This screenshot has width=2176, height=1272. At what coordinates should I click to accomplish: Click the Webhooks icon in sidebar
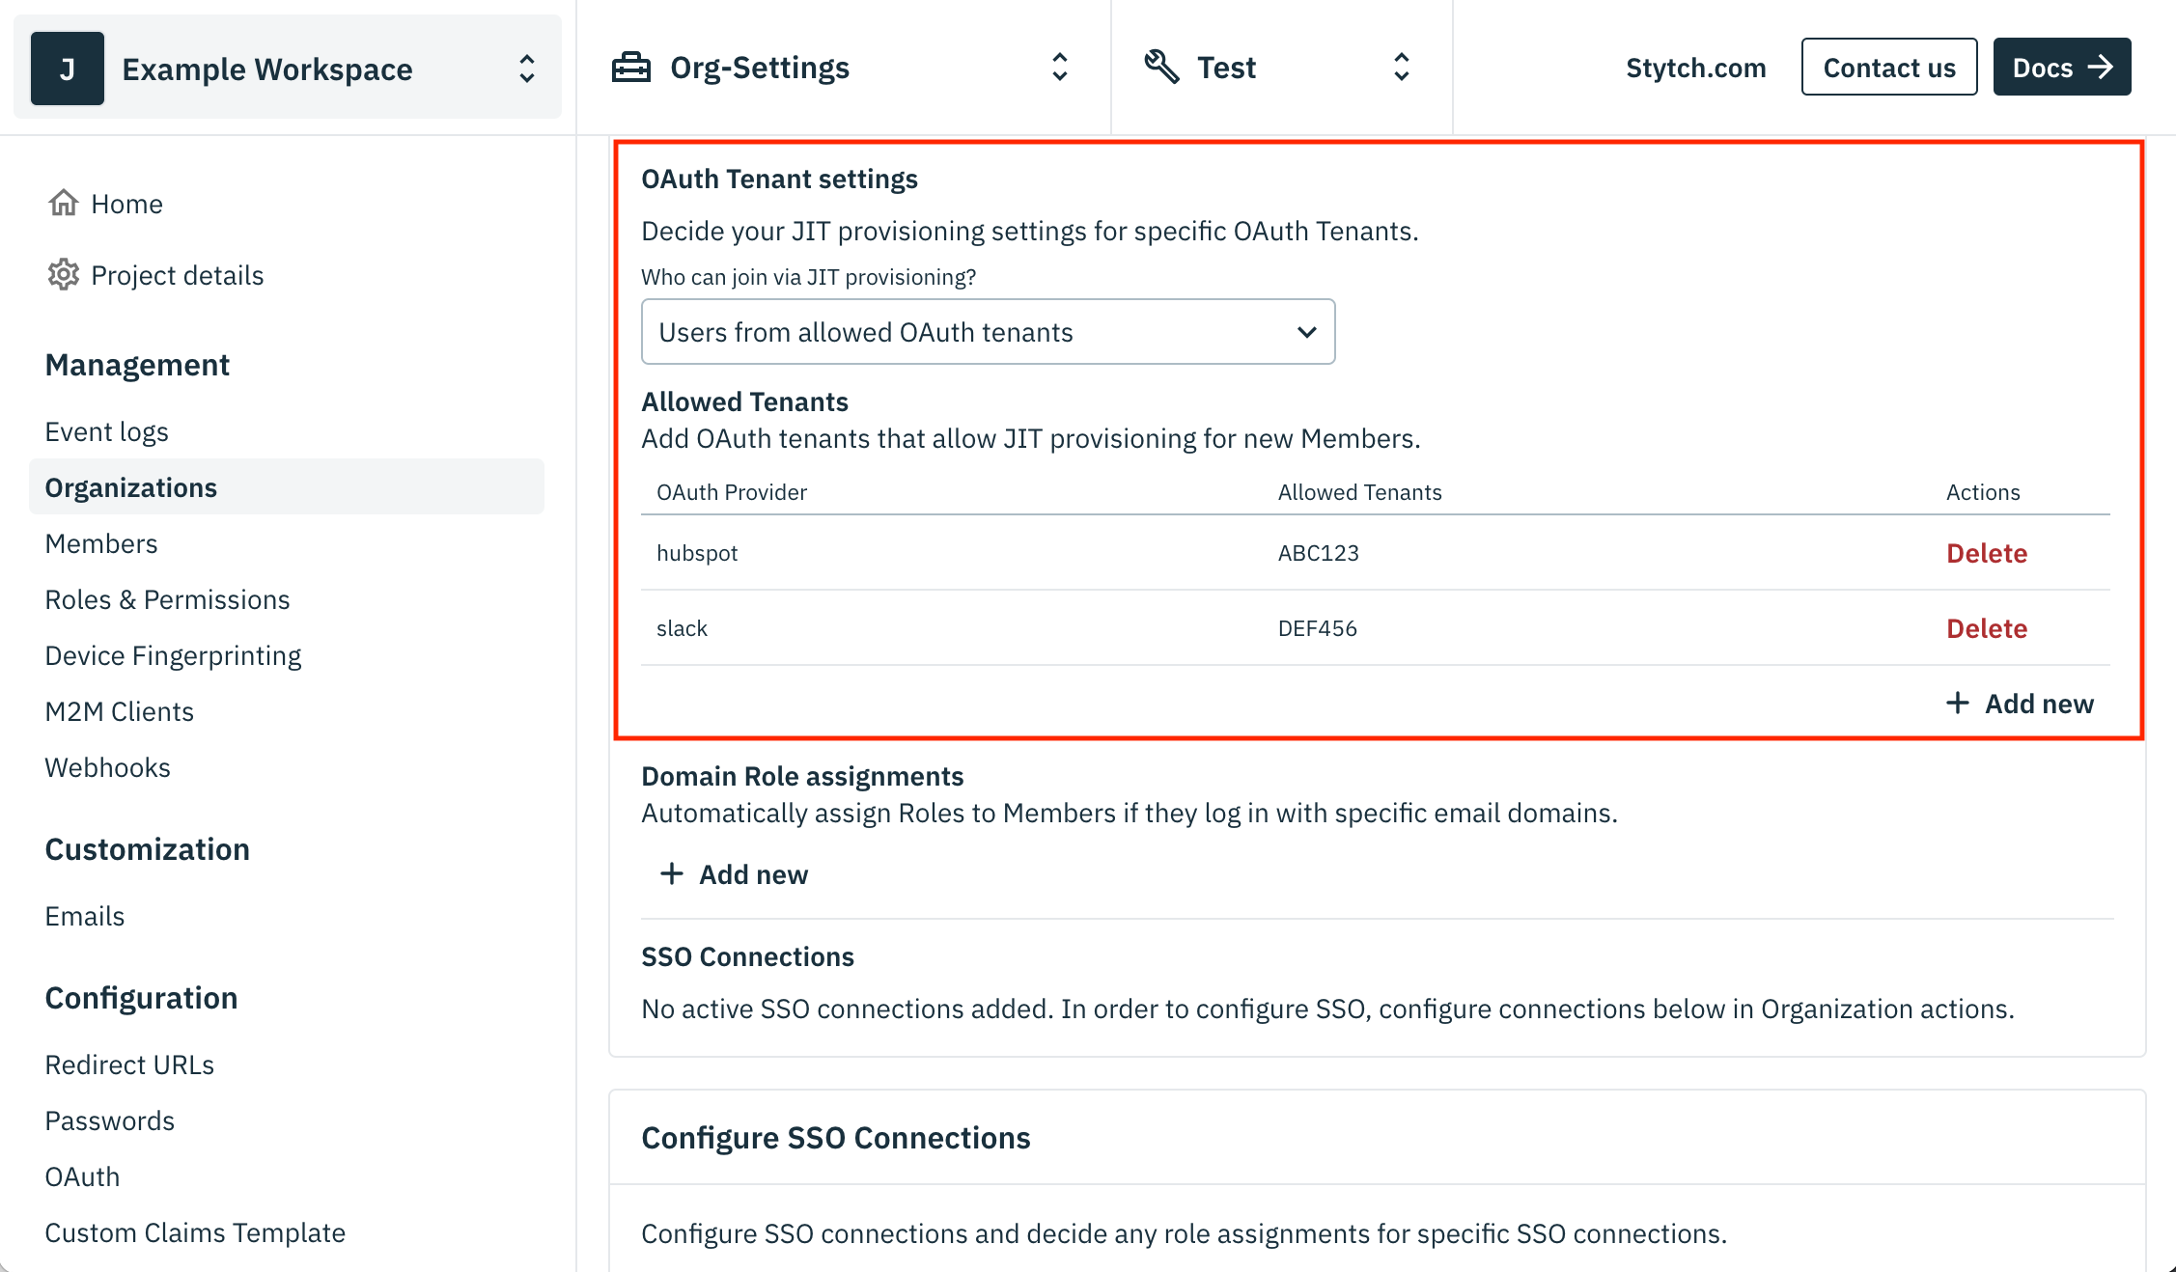pyautogui.click(x=106, y=766)
